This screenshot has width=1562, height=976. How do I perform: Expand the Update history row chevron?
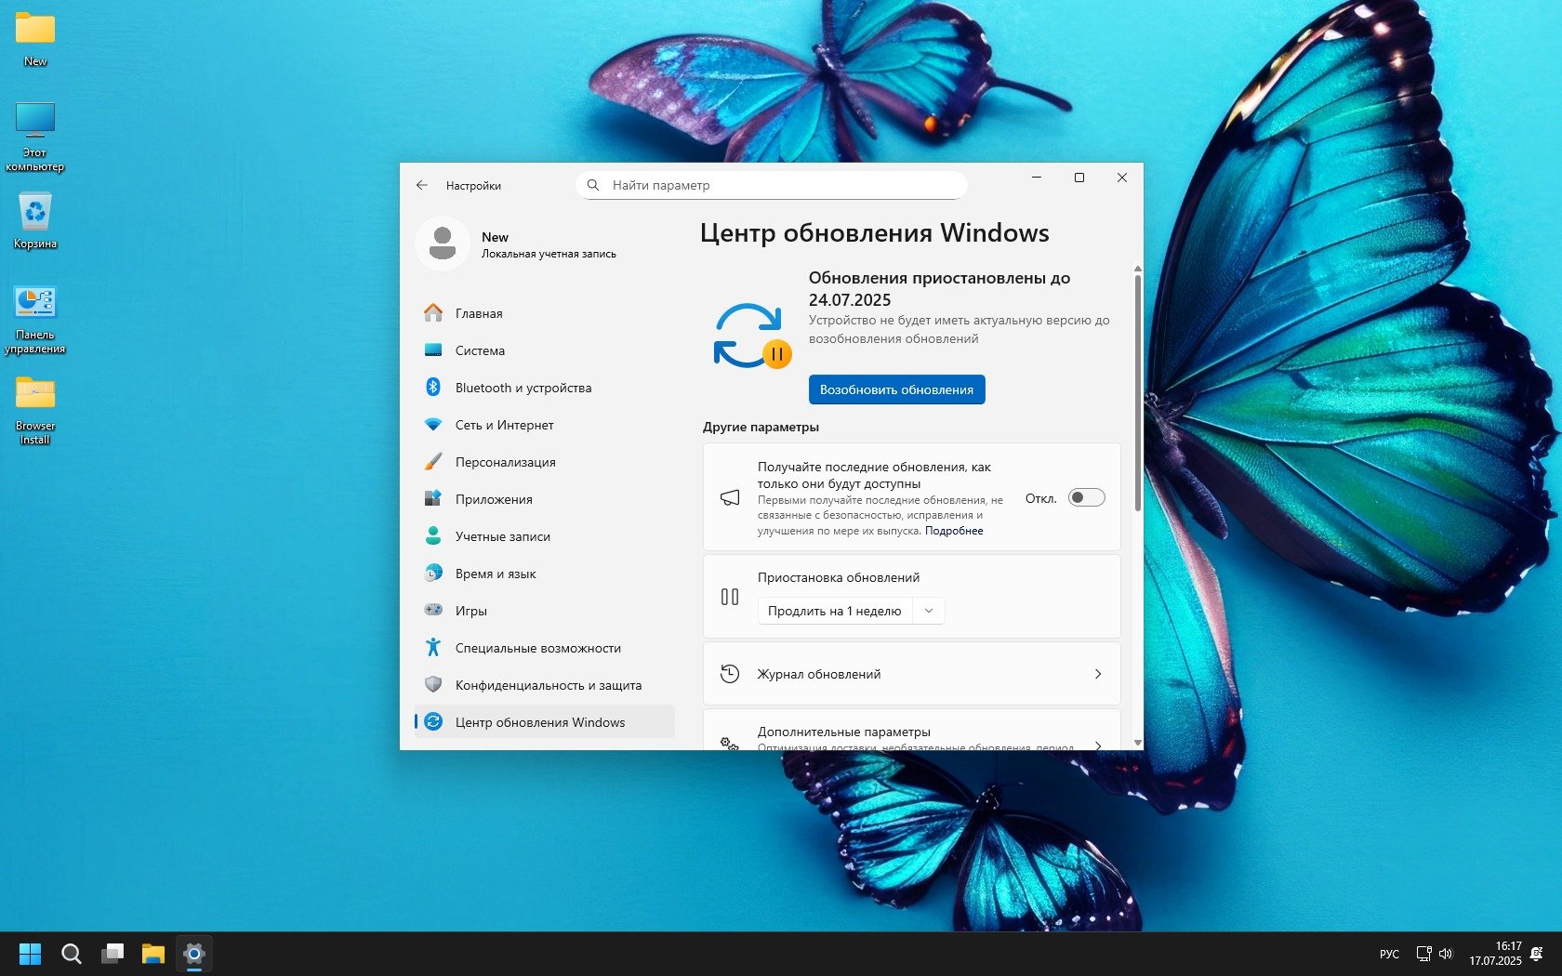(1098, 674)
